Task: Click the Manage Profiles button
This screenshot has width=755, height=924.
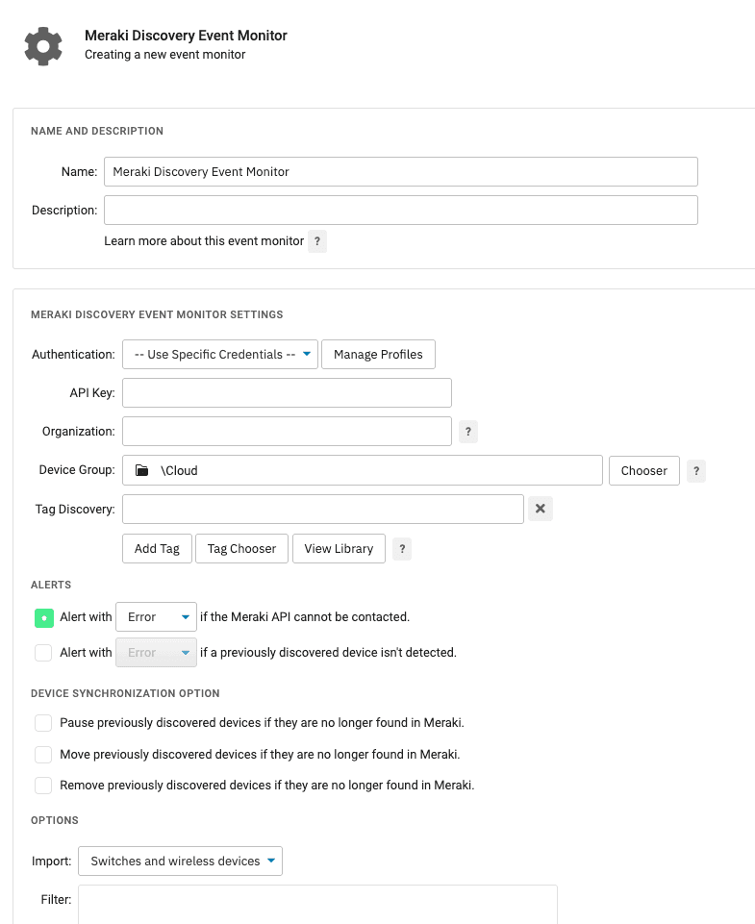Action: coord(378,354)
